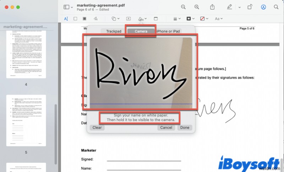The height and width of the screenshot is (172, 284).
Task: Open the Search magnifier icon
Action: pyautogui.click(x=276, y=7)
